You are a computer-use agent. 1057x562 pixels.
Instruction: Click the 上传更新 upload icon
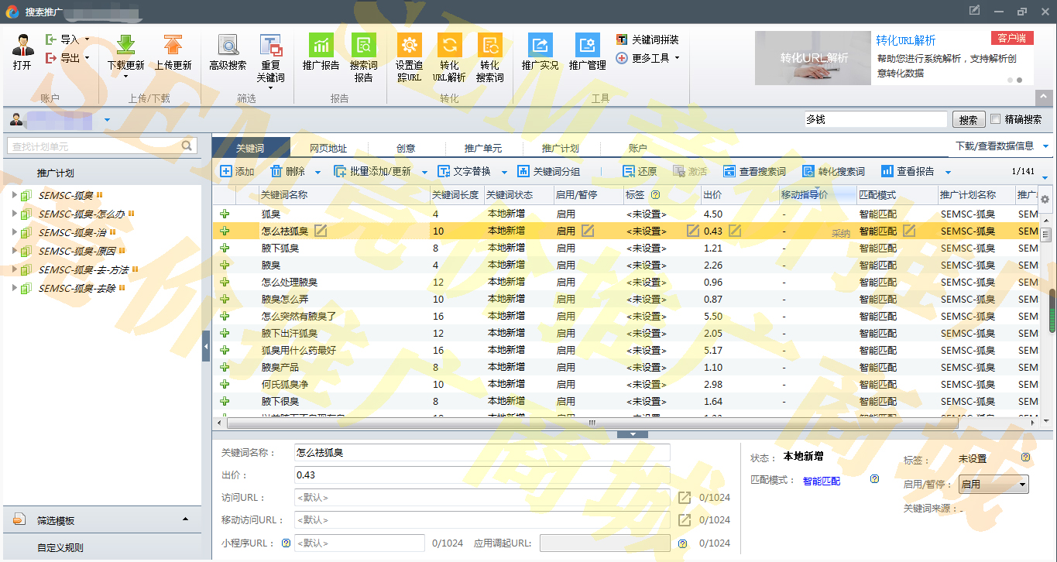(x=173, y=45)
